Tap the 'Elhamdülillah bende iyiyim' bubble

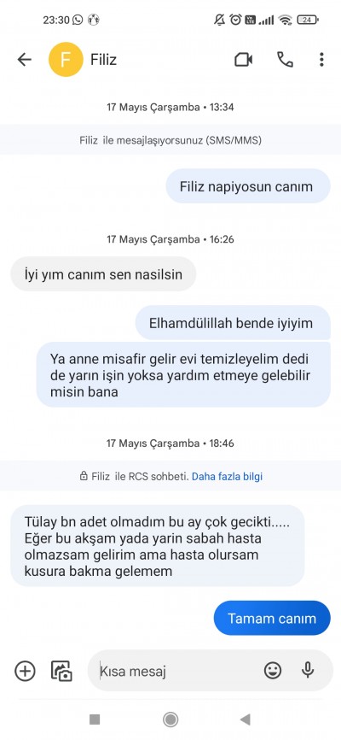tap(233, 323)
